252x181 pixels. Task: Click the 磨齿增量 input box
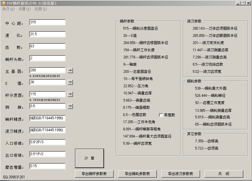[47, 166]
